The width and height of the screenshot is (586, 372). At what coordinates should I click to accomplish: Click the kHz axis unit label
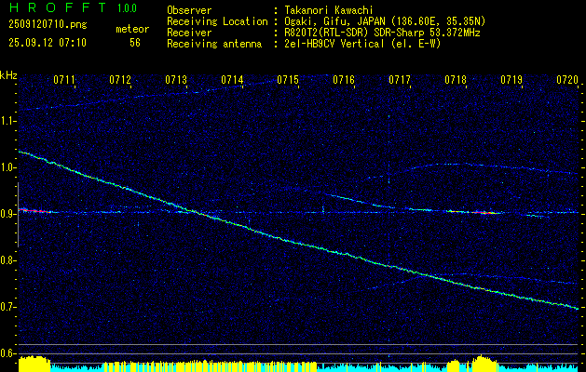pyautogui.click(x=8, y=75)
